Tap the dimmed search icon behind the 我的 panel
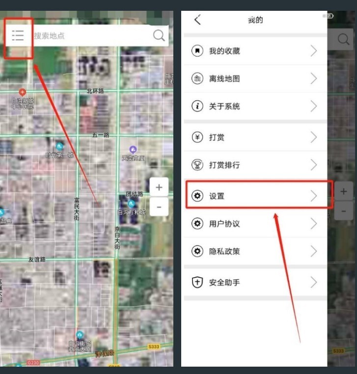357x374 pixels. click(343, 39)
